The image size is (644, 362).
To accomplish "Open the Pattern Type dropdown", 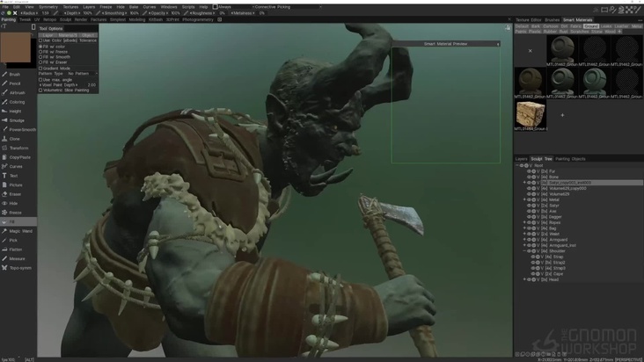I will click(x=83, y=74).
